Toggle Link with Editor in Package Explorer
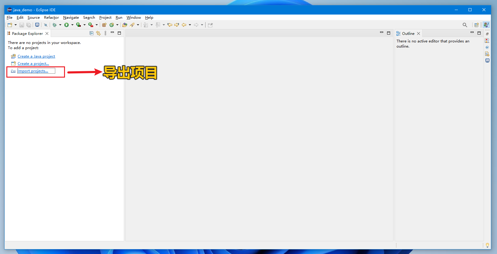The width and height of the screenshot is (497, 254). pyautogui.click(x=98, y=33)
